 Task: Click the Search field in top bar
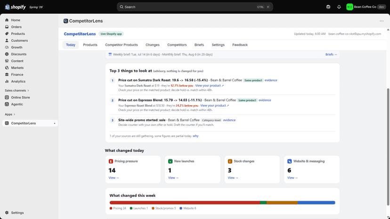click(x=195, y=7)
